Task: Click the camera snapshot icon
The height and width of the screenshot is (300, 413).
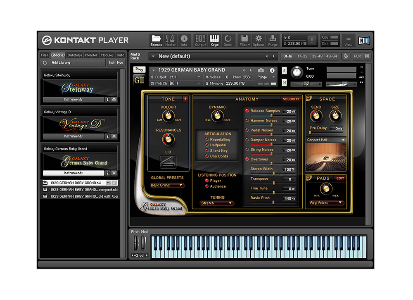Action: (261, 70)
